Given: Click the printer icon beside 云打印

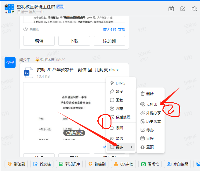Looking at the screenshot, I should click(142, 104).
